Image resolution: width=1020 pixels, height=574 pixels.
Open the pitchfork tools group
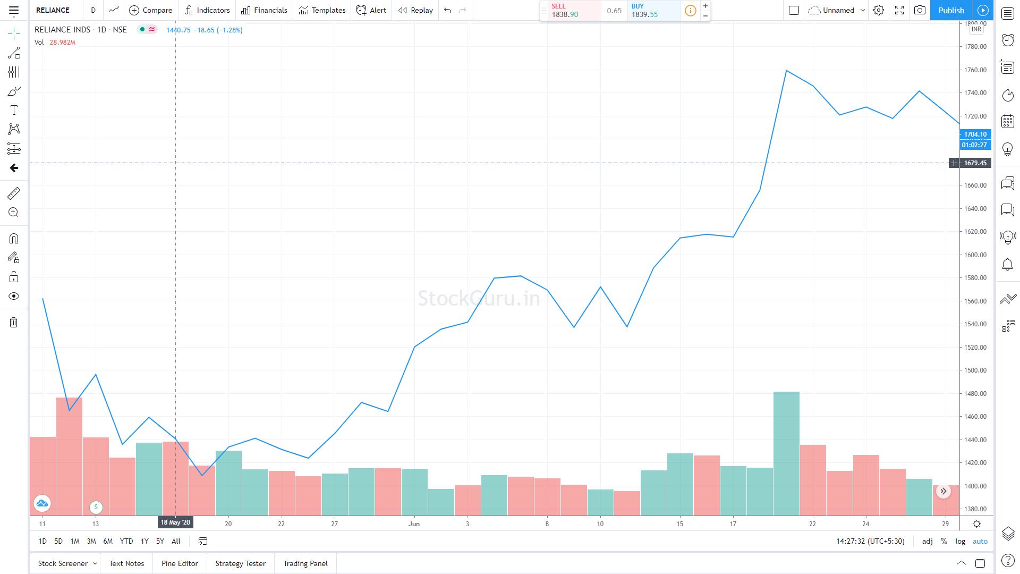pyautogui.click(x=14, y=72)
